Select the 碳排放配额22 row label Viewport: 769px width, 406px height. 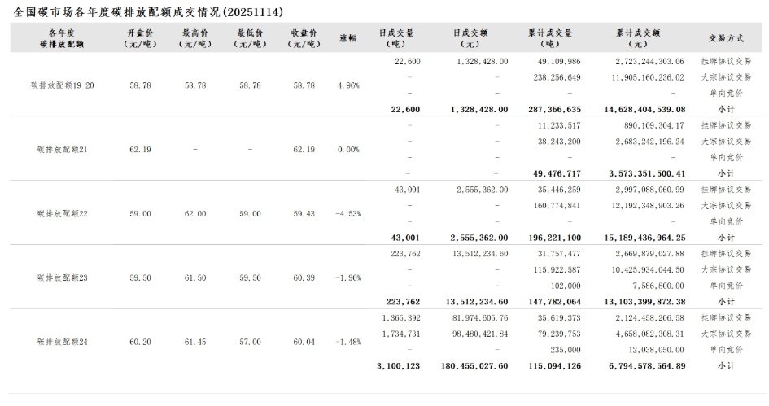[x=62, y=213]
